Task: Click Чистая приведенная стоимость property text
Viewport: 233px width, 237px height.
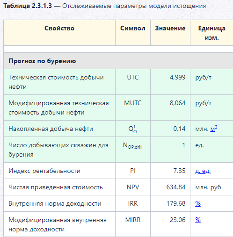Action: (x=56, y=187)
